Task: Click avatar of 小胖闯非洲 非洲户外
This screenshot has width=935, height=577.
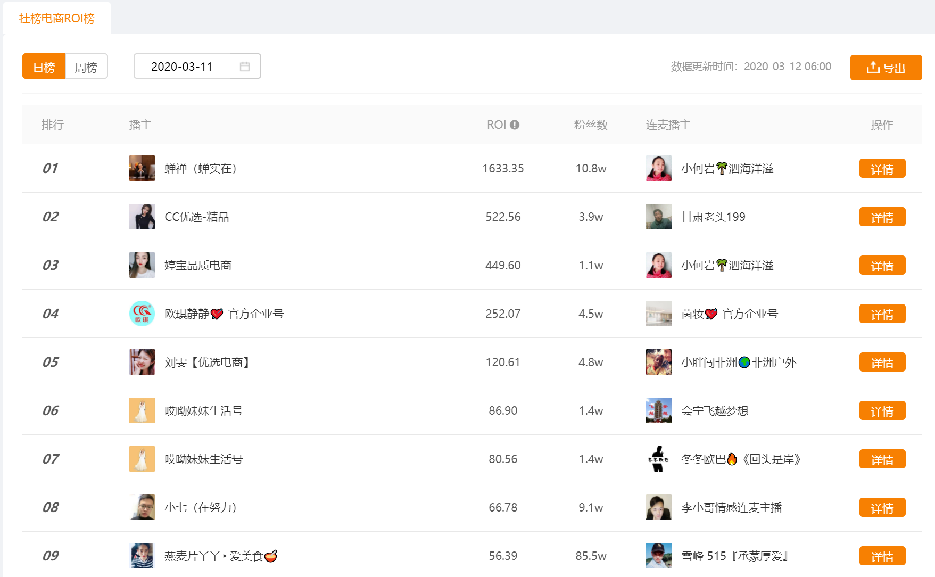Action: tap(659, 362)
